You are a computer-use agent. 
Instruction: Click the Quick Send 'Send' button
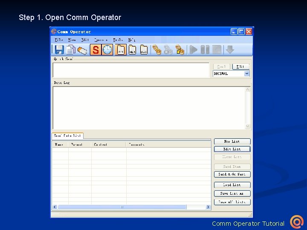[x=221, y=67]
